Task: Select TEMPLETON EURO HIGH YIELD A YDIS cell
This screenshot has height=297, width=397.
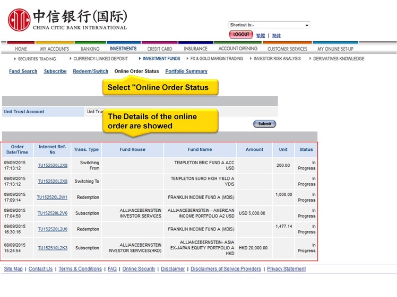Action: pos(200,182)
